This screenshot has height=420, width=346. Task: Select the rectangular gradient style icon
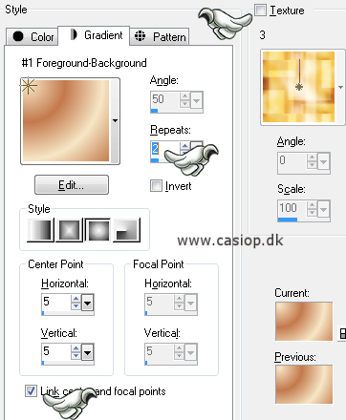coord(69,230)
